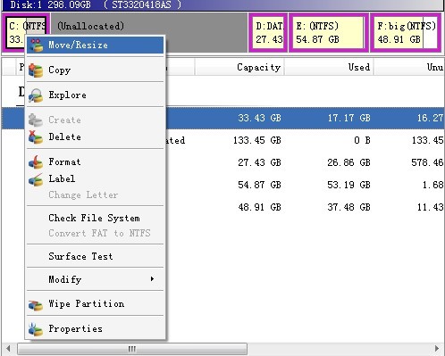Viewport: 445px width, 356px height.
Task: Click the 48.91 GB capacity cell
Action: point(259,207)
